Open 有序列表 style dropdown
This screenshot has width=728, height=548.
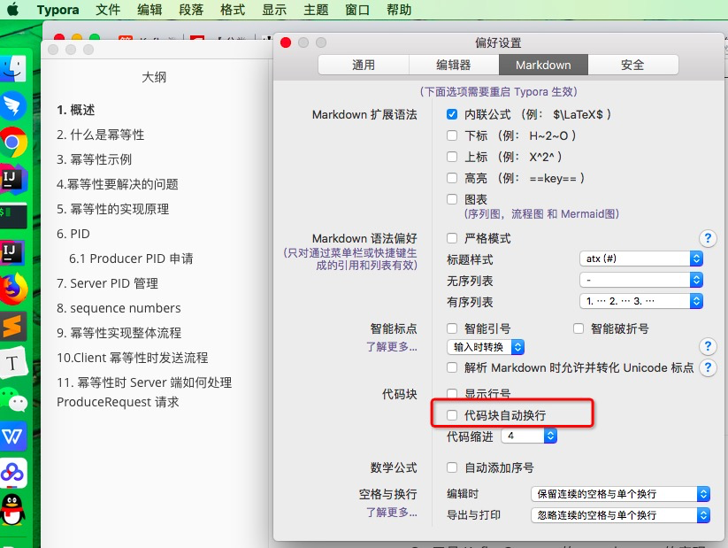pos(641,301)
